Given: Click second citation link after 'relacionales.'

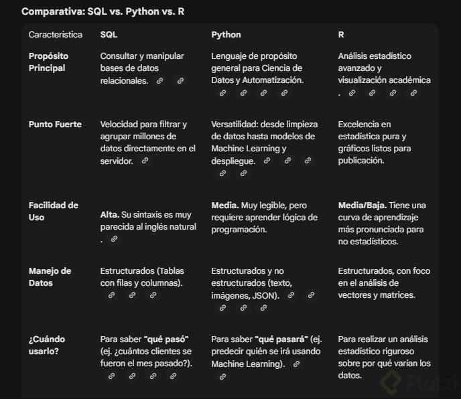Looking at the screenshot, I should (x=180, y=81).
